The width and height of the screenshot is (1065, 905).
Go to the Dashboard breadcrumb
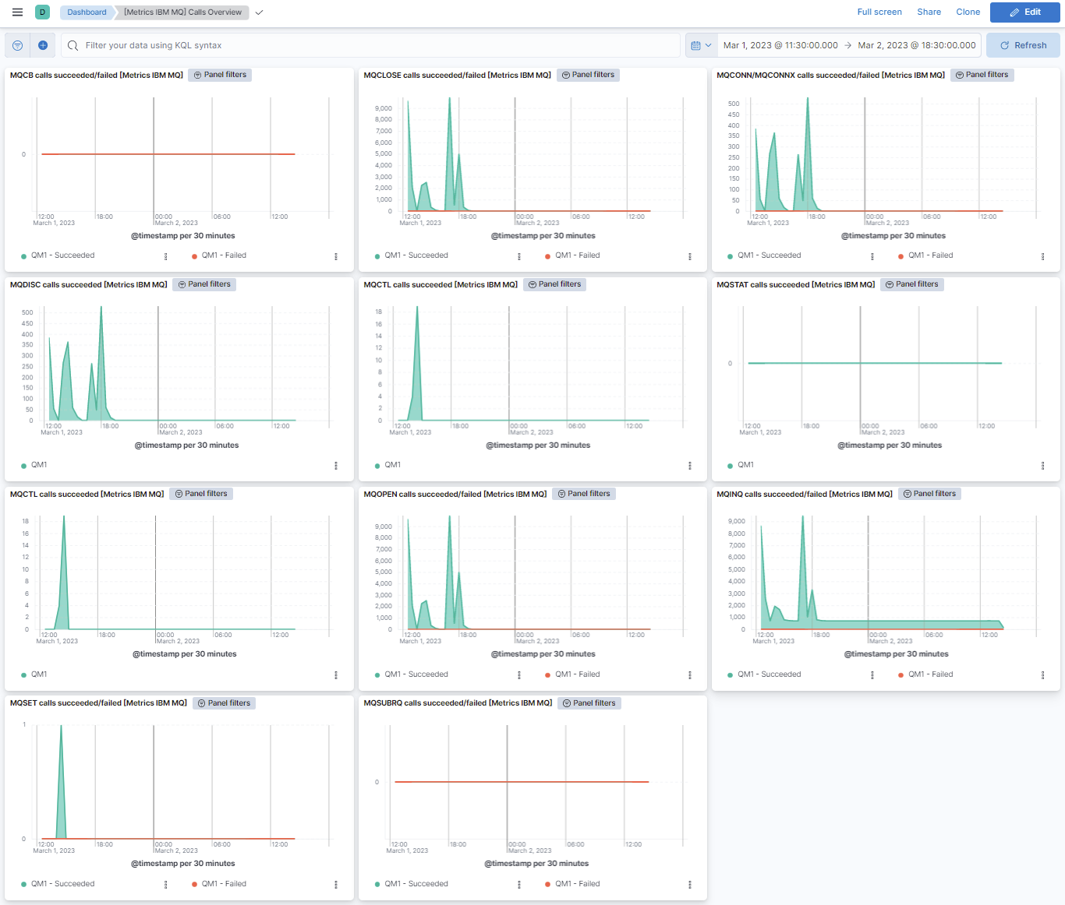pos(87,12)
